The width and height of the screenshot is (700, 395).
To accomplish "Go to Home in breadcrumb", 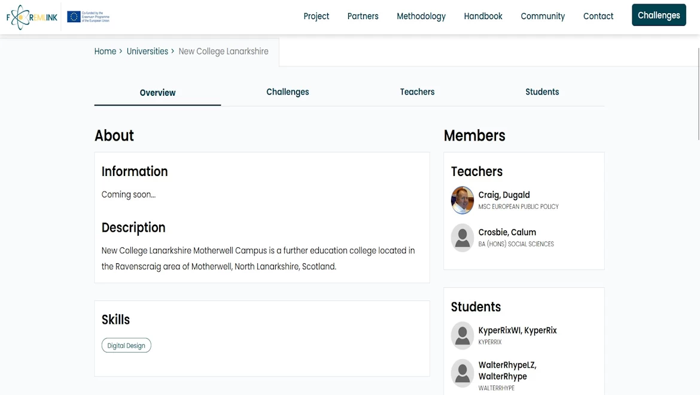I will (105, 51).
